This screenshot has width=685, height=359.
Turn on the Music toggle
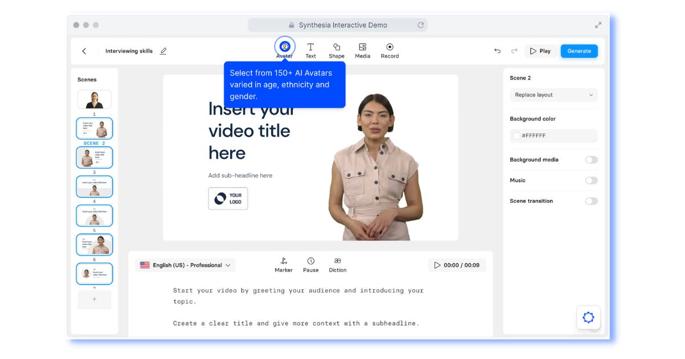coord(591,181)
